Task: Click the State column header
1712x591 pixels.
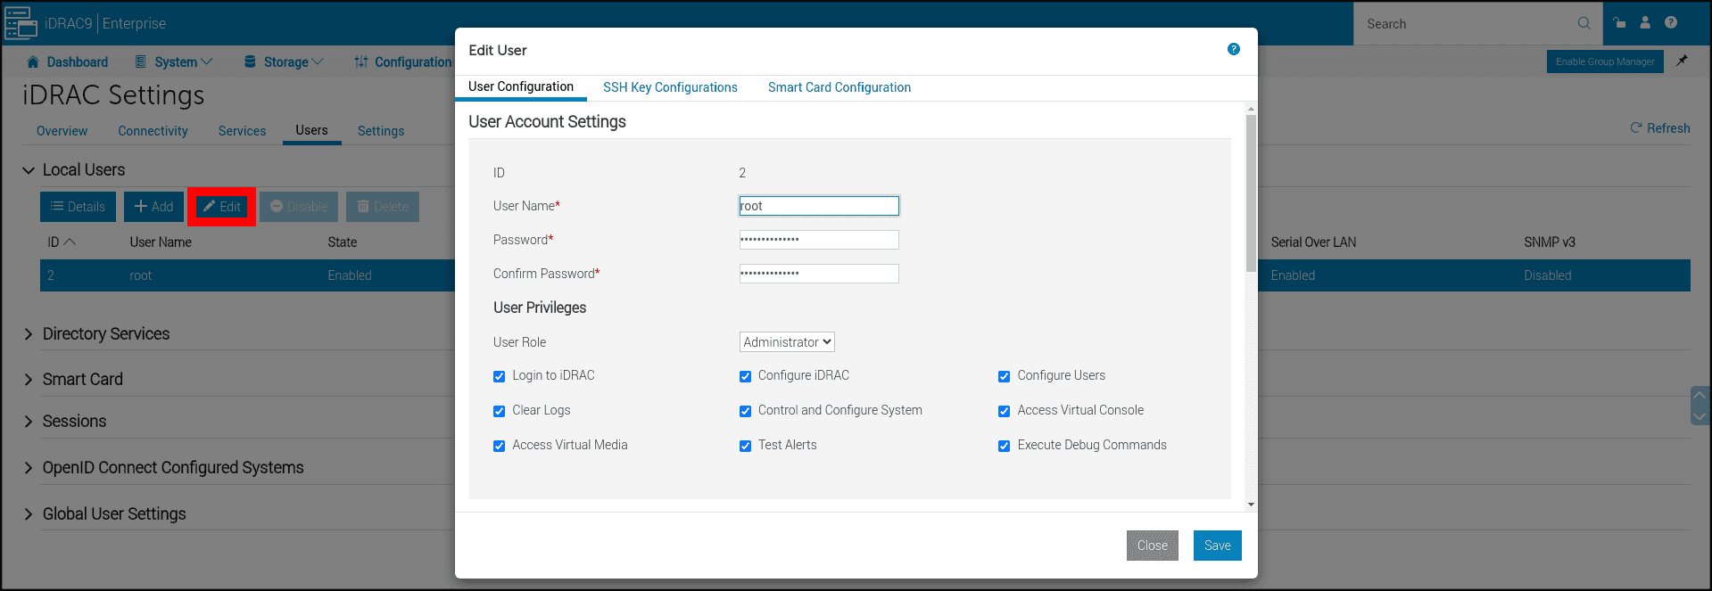Action: (x=342, y=242)
